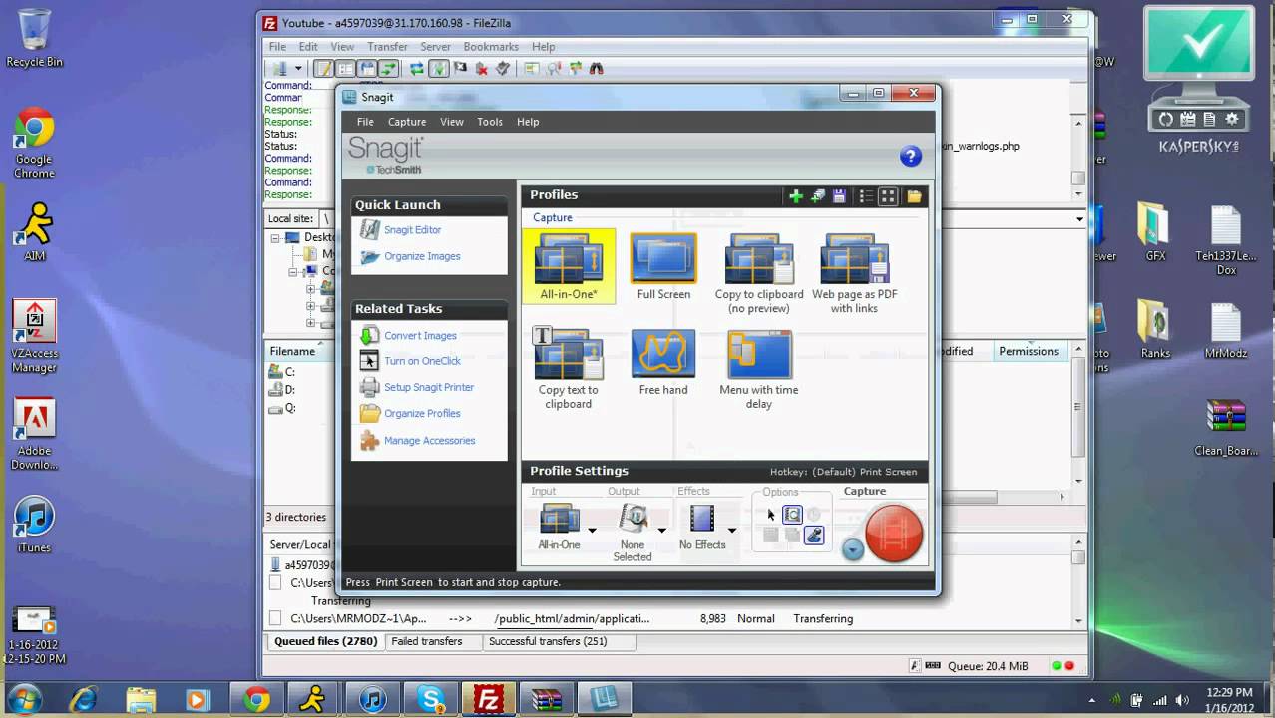Viewport: 1275px width, 718px height.
Task: Open the Snagit Tools menu
Action: (490, 122)
